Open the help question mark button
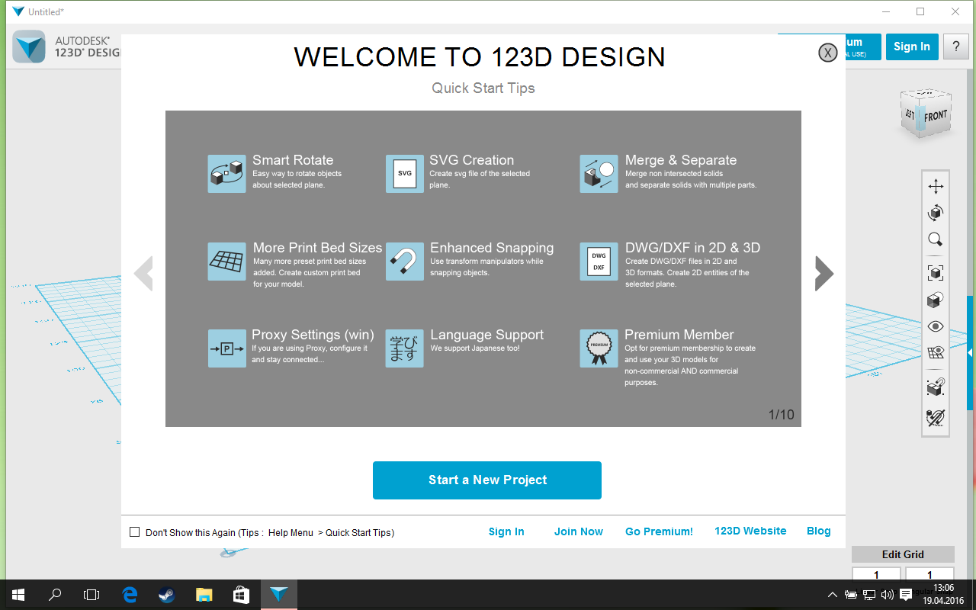The width and height of the screenshot is (976, 610). pos(956,47)
